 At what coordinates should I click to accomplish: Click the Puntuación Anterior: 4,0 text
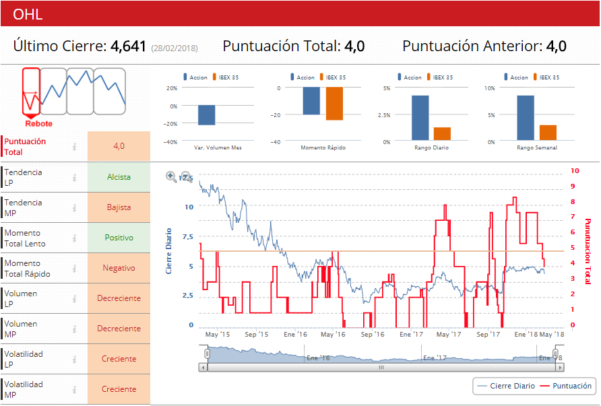(x=484, y=46)
